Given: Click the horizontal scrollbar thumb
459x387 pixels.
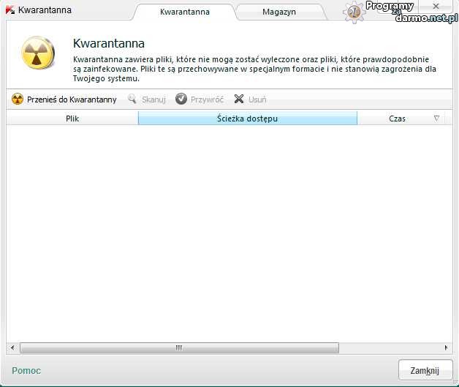Looking at the screenshot, I should click(177, 348).
